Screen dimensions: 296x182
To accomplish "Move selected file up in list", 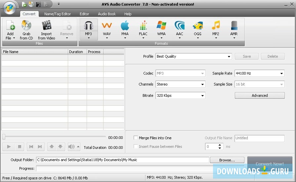I will point(52,147).
